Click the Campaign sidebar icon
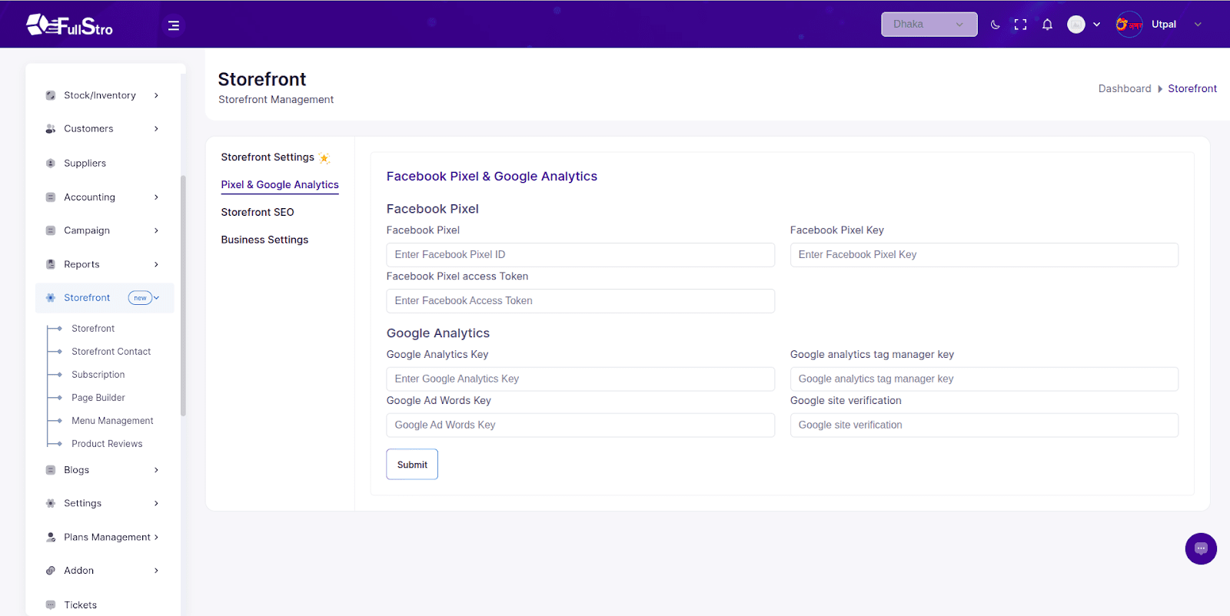The width and height of the screenshot is (1230, 616). (51, 230)
